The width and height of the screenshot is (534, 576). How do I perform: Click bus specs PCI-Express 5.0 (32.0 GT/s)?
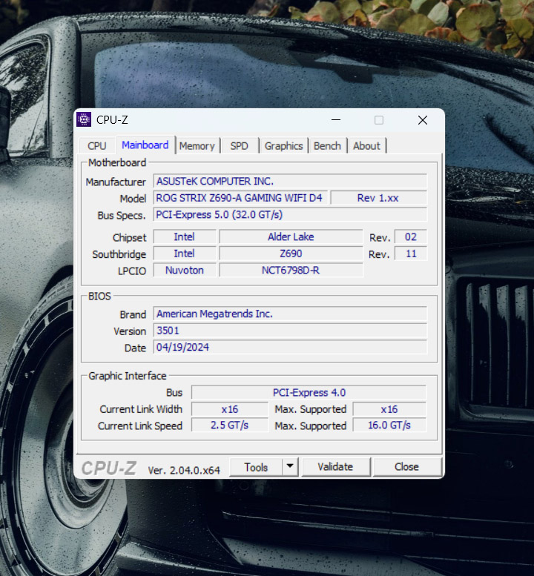(290, 214)
